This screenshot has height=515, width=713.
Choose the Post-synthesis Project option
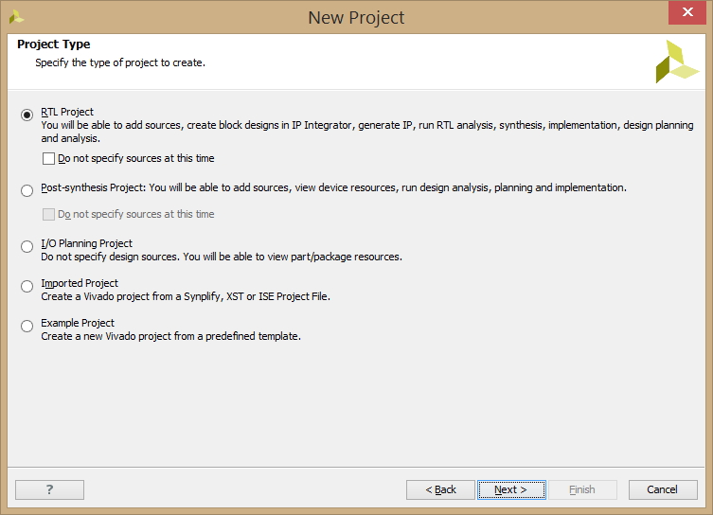click(27, 190)
